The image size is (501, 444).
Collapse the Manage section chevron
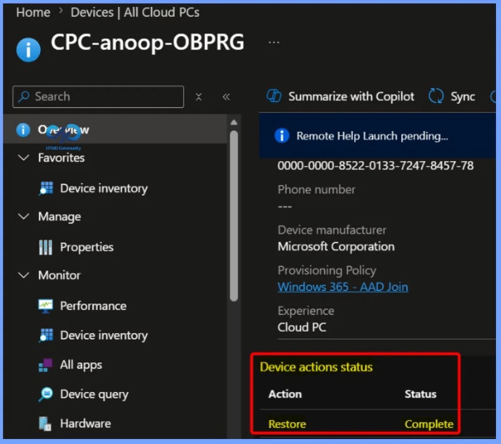24,216
